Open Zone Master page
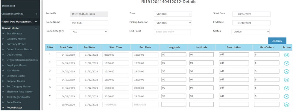Image resolution: width=293 pixels, height=111 pixels. [x=14, y=102]
